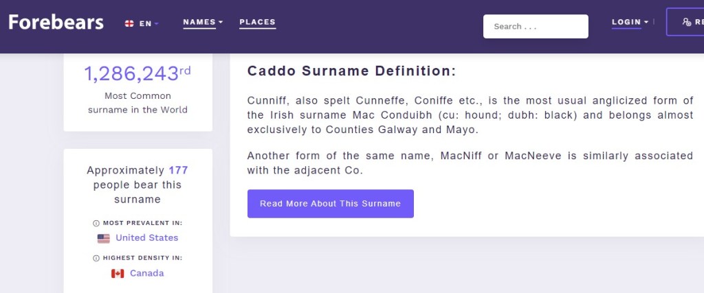Click the United States flag icon
The image size is (704, 293).
[x=104, y=238]
